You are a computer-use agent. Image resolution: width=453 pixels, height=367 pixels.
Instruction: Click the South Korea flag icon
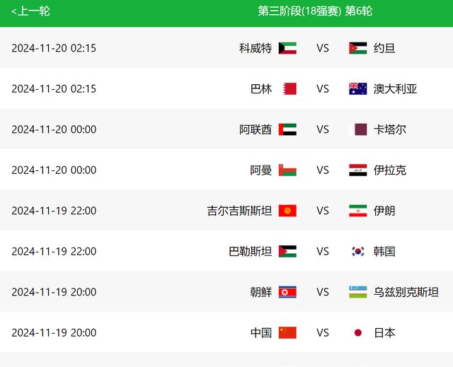click(358, 252)
